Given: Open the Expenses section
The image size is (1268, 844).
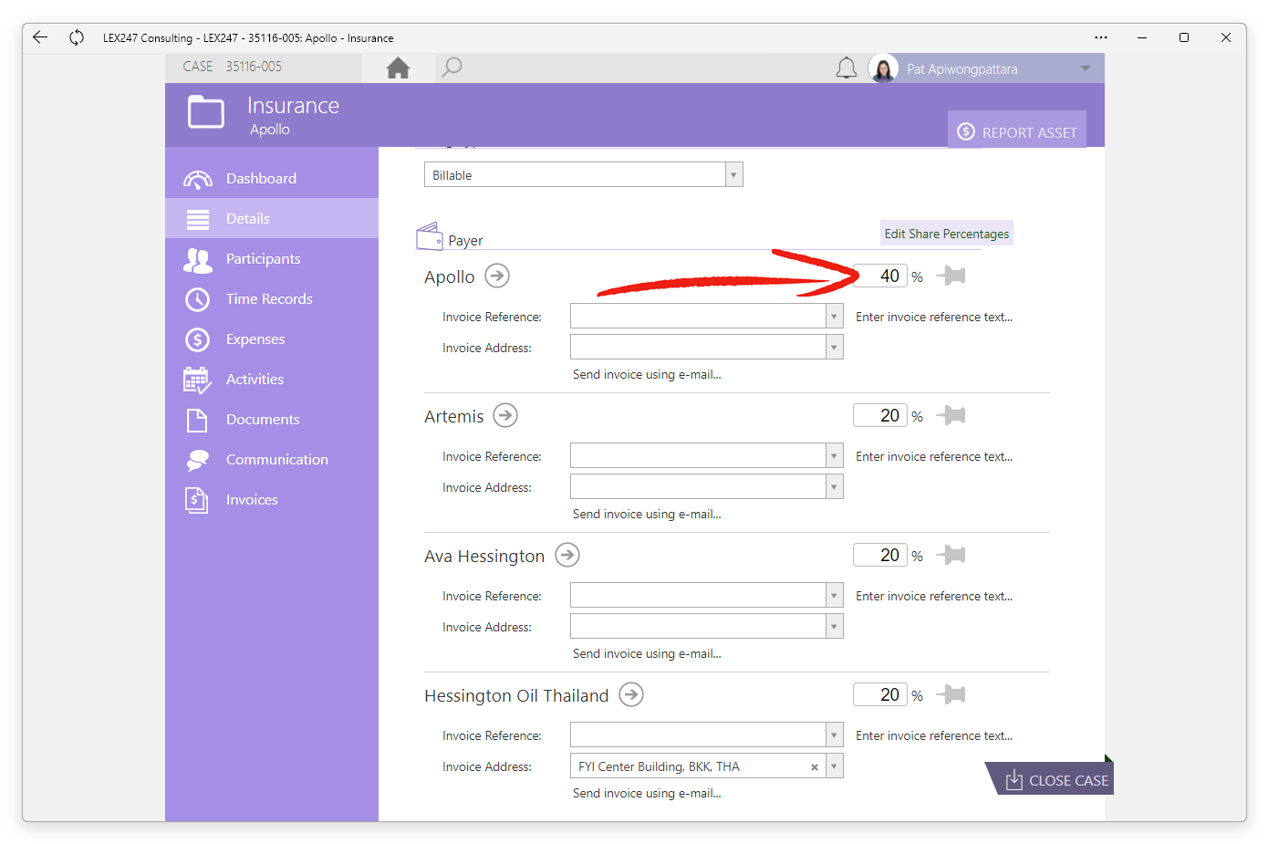Looking at the screenshot, I should click(272, 339).
